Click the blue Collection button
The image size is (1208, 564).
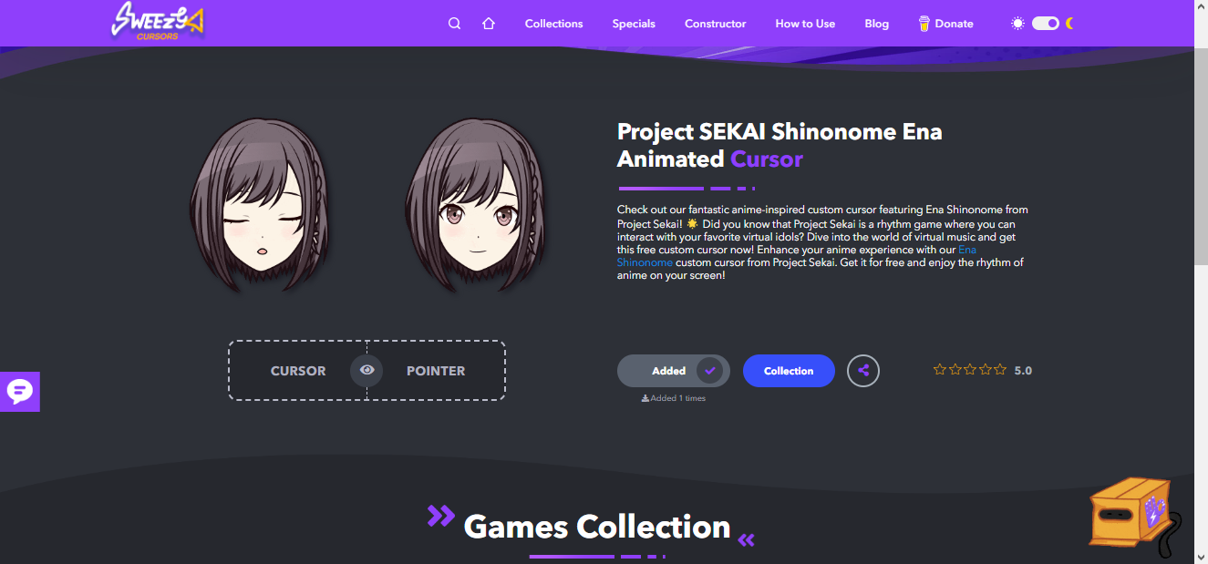pyautogui.click(x=789, y=371)
